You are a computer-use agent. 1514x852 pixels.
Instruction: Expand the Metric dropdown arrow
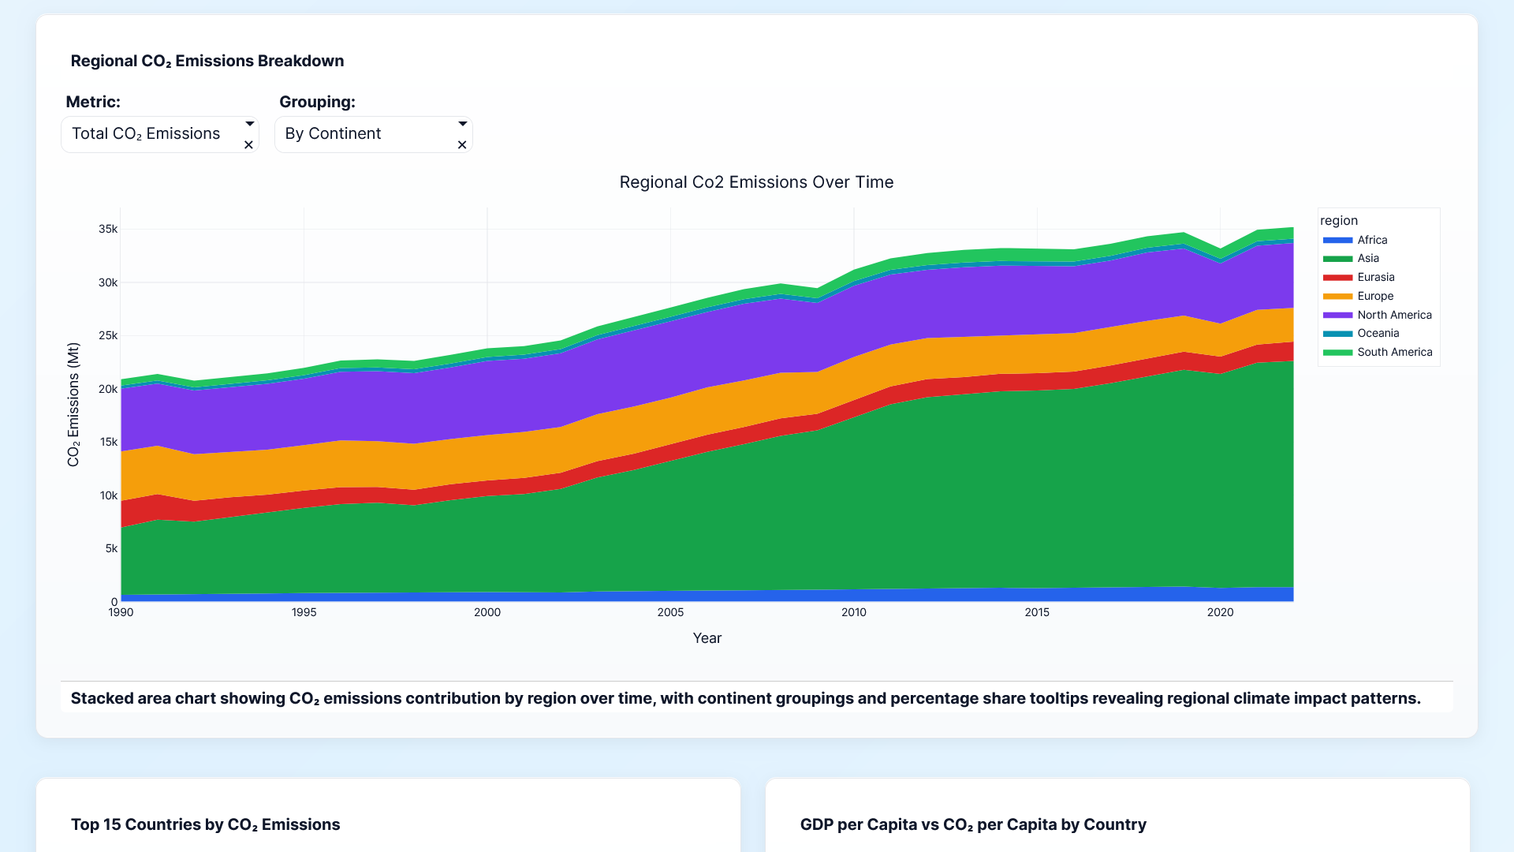[249, 124]
